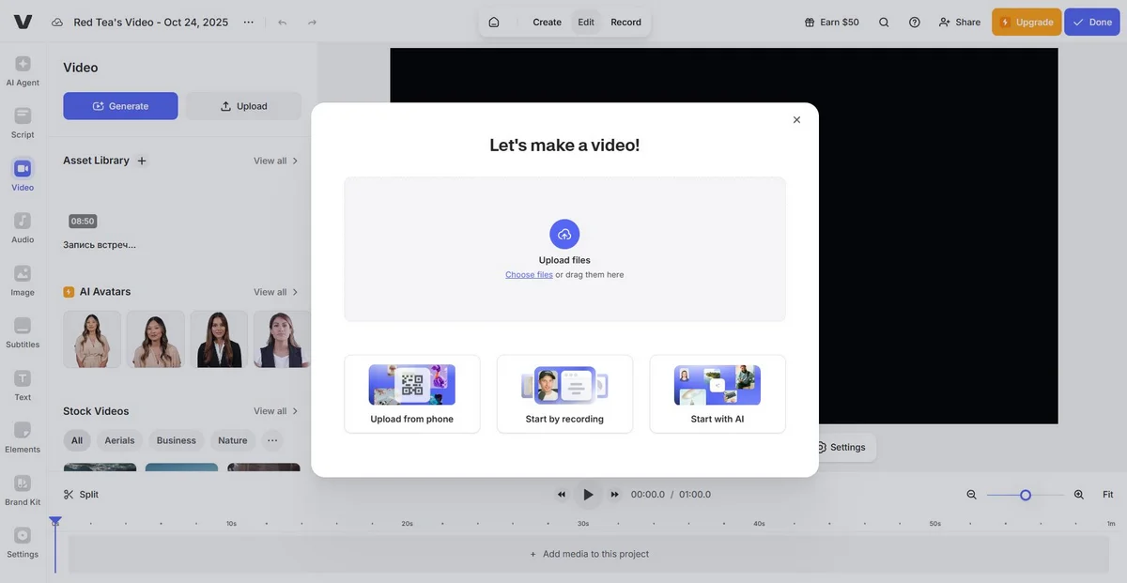The height and width of the screenshot is (583, 1127).
Task: Open the Subtitles panel
Action: pyautogui.click(x=23, y=333)
